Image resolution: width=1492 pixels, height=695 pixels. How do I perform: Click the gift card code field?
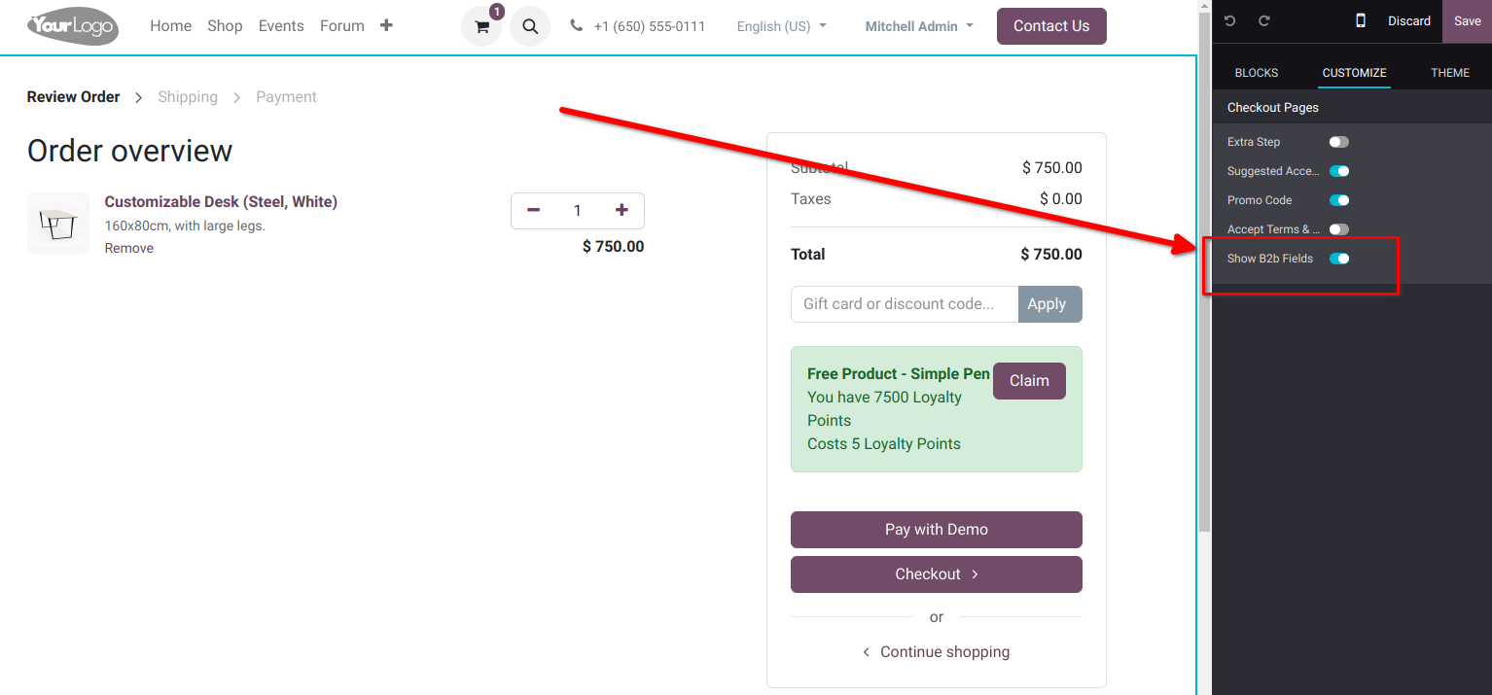(904, 304)
